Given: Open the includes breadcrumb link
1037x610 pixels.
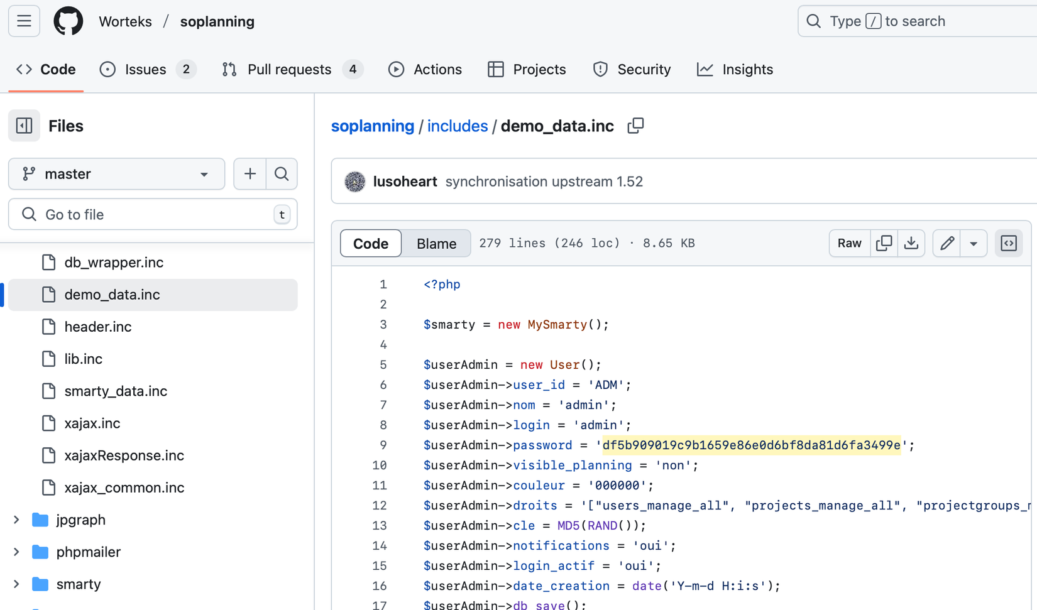Looking at the screenshot, I should [457, 126].
